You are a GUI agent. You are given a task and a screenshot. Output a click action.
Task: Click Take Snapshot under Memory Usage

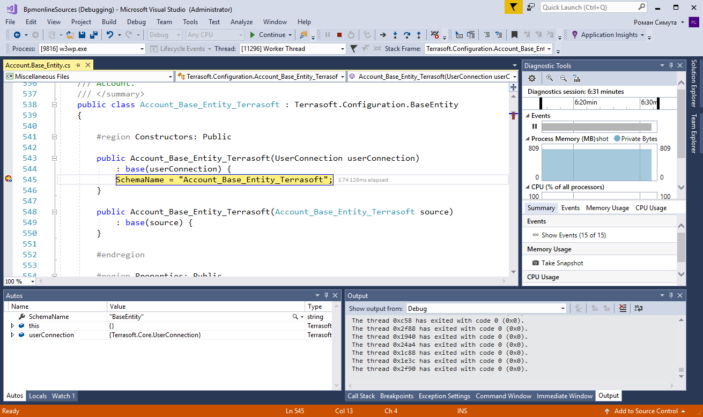562,263
